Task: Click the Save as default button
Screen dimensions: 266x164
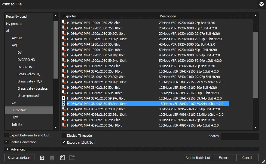Action: [x=20, y=158]
